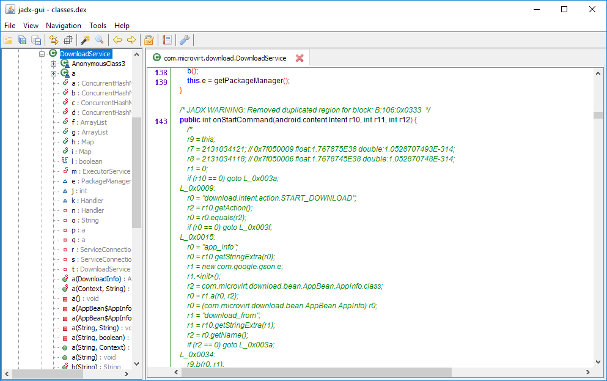607x381 pixels.
Task: Select method a(Context, String)
Action: tap(101, 289)
